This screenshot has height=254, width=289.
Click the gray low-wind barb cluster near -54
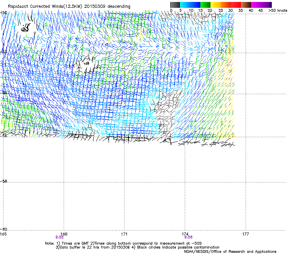coord(167,109)
